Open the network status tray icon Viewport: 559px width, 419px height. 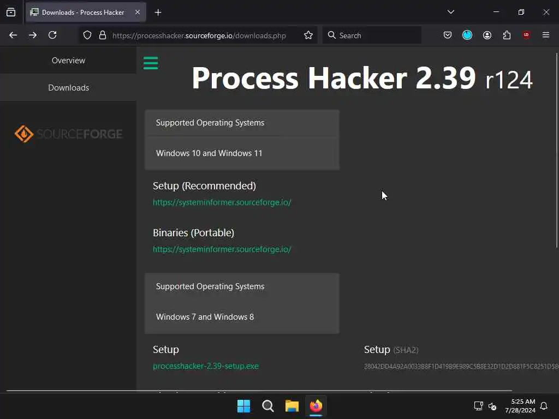[x=478, y=406]
